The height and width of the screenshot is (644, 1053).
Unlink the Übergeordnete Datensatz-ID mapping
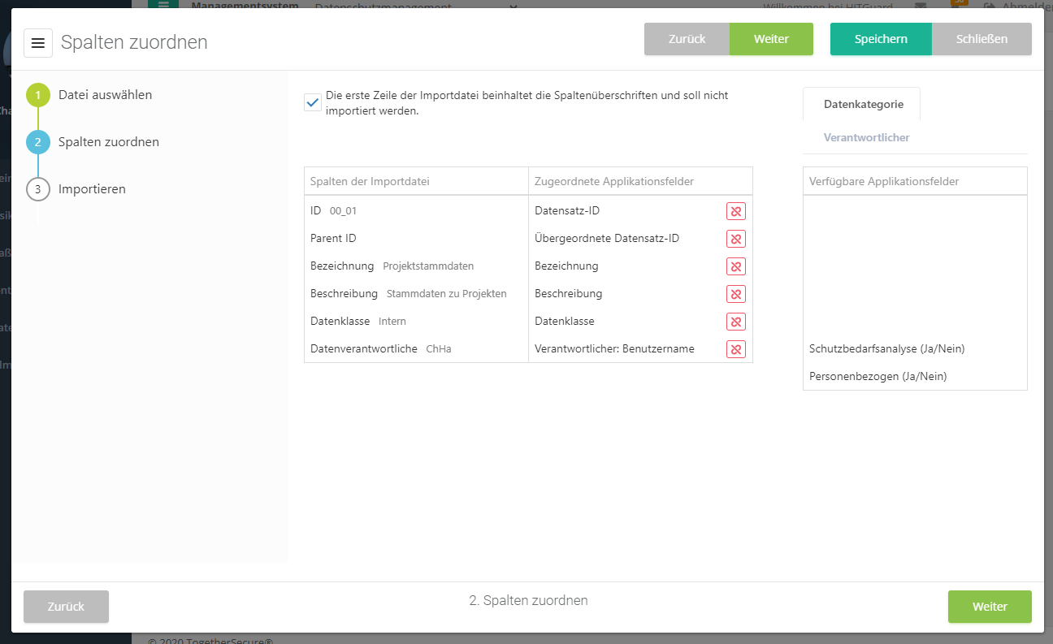click(735, 239)
